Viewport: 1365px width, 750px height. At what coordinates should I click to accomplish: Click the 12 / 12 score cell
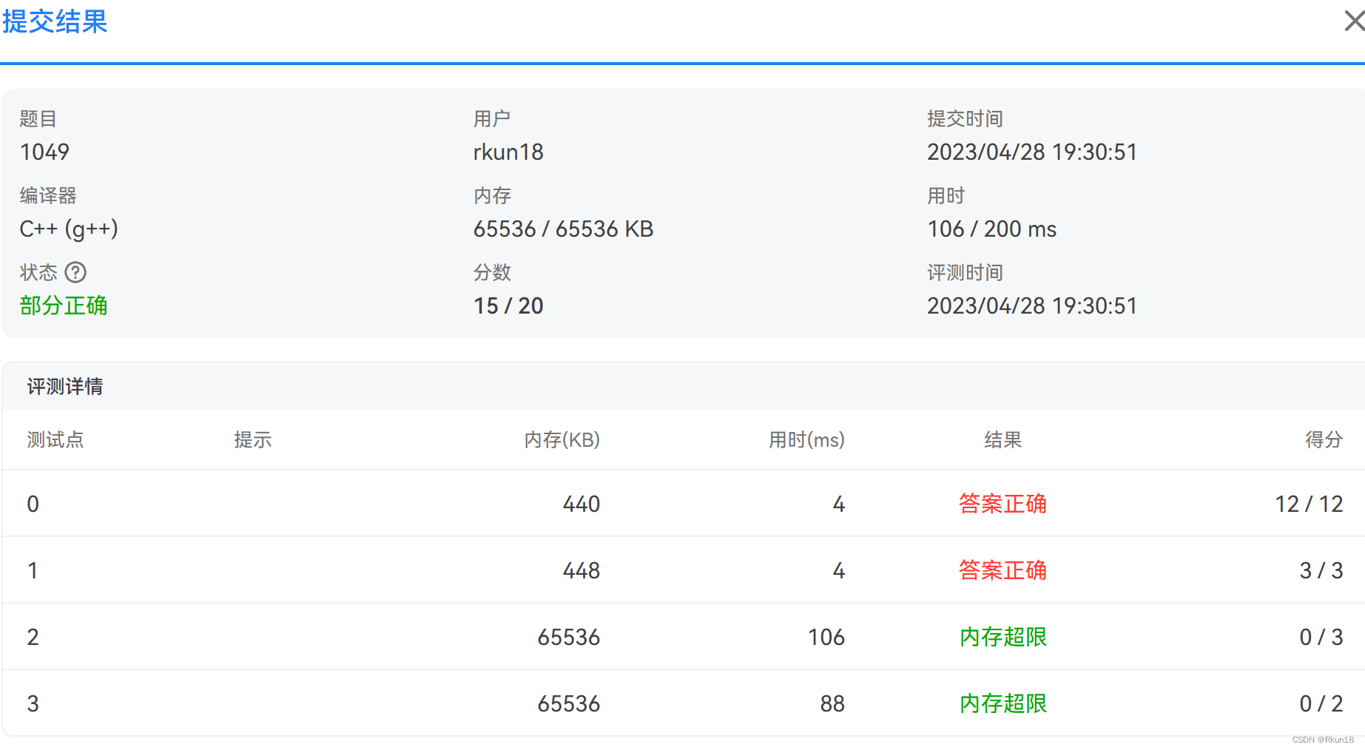point(1309,504)
